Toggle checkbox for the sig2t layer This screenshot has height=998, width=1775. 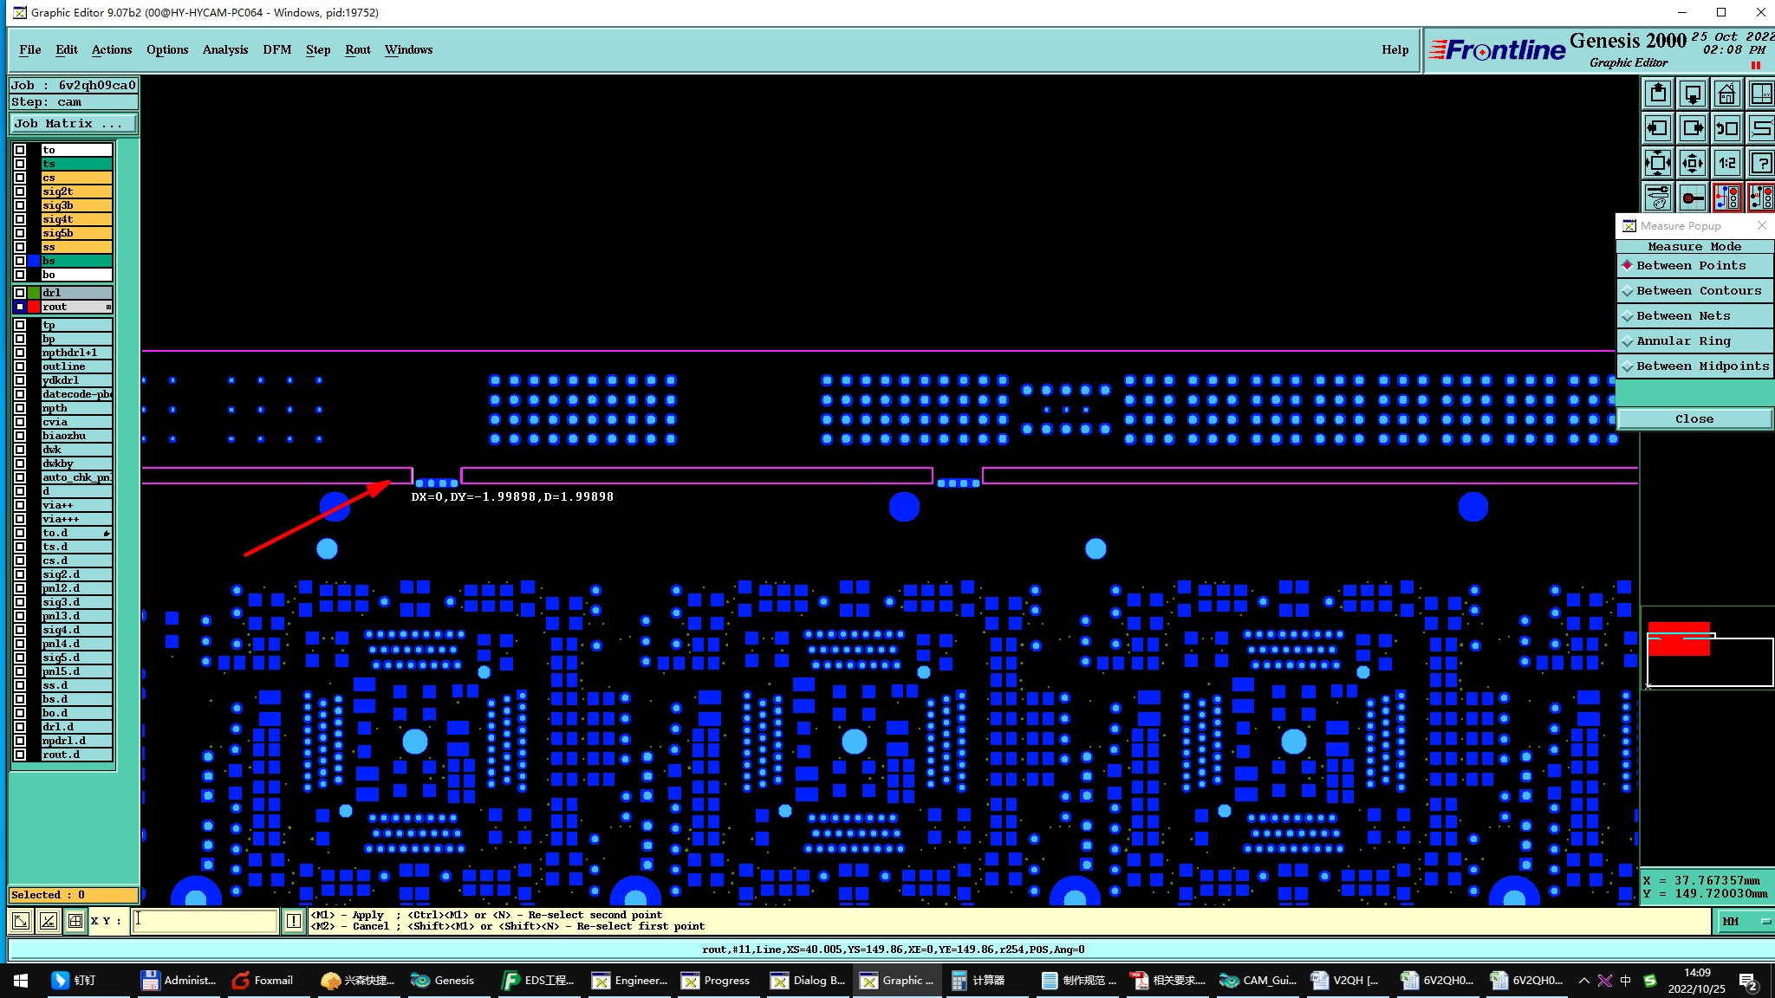pyautogui.click(x=20, y=191)
